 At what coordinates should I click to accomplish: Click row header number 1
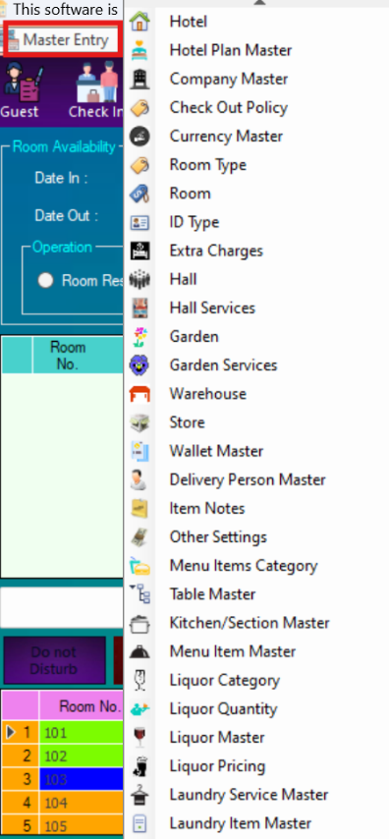[20, 733]
